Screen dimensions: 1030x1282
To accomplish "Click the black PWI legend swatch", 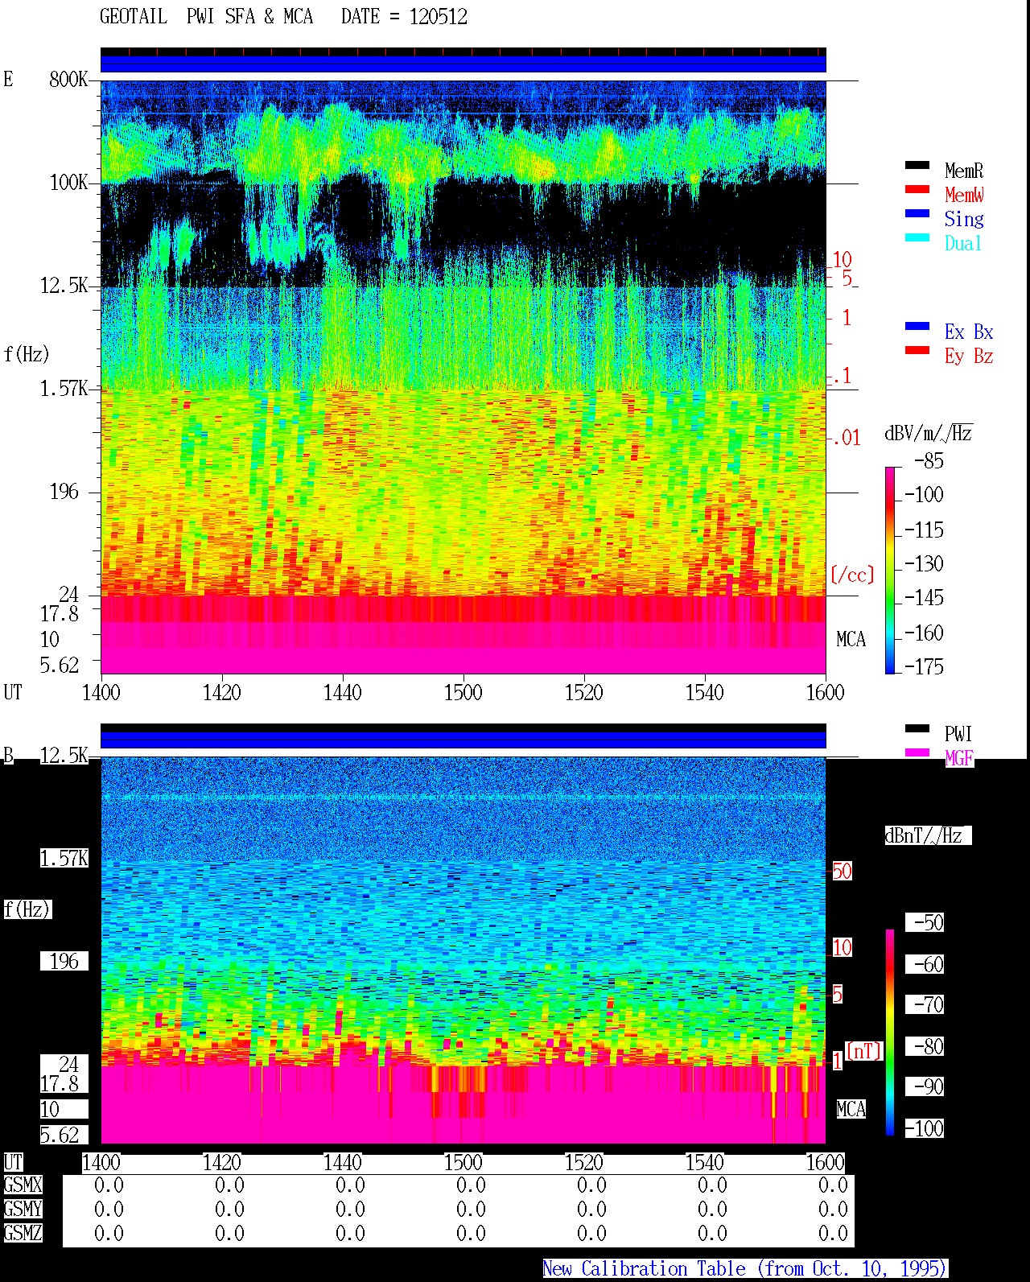I will click(917, 728).
